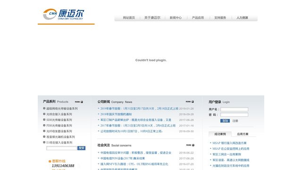Open 2019年春节放假 news article
Image resolution: width=302 pixels, height=170 pixels.
(x=139, y=109)
